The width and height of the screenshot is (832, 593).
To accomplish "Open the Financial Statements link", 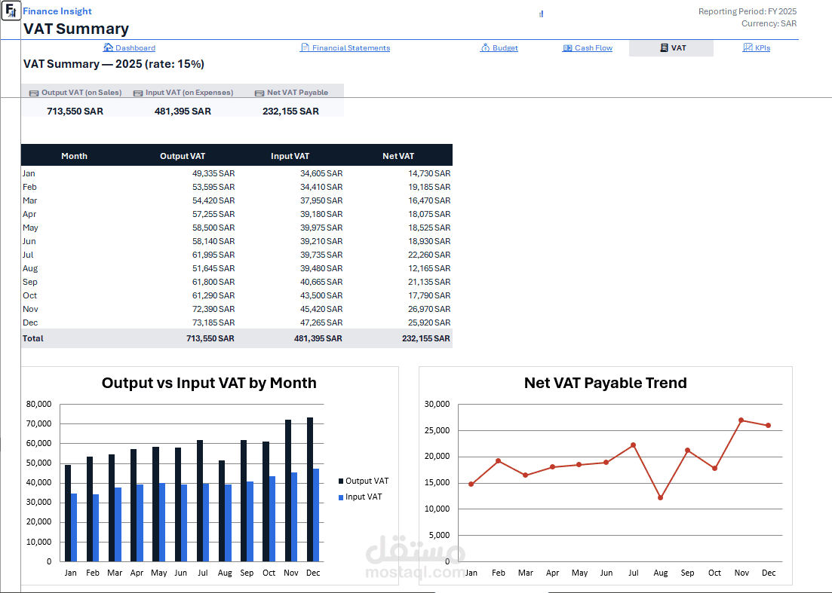I will 351,47.
